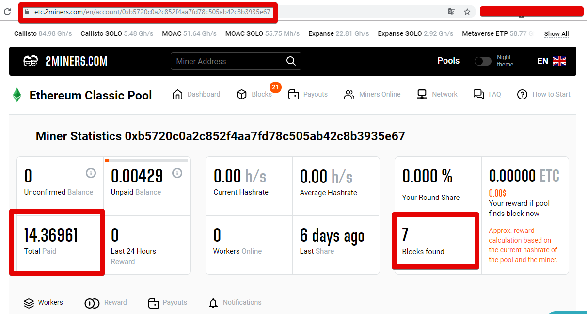The image size is (587, 314).
Task: Click the 2MINERS.COM logo
Action: (65, 61)
